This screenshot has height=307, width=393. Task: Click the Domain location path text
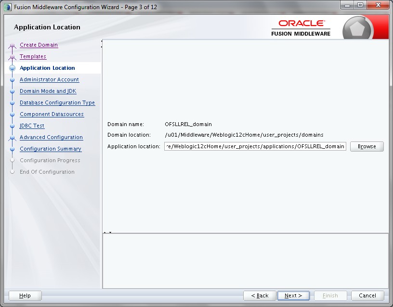[x=244, y=135]
